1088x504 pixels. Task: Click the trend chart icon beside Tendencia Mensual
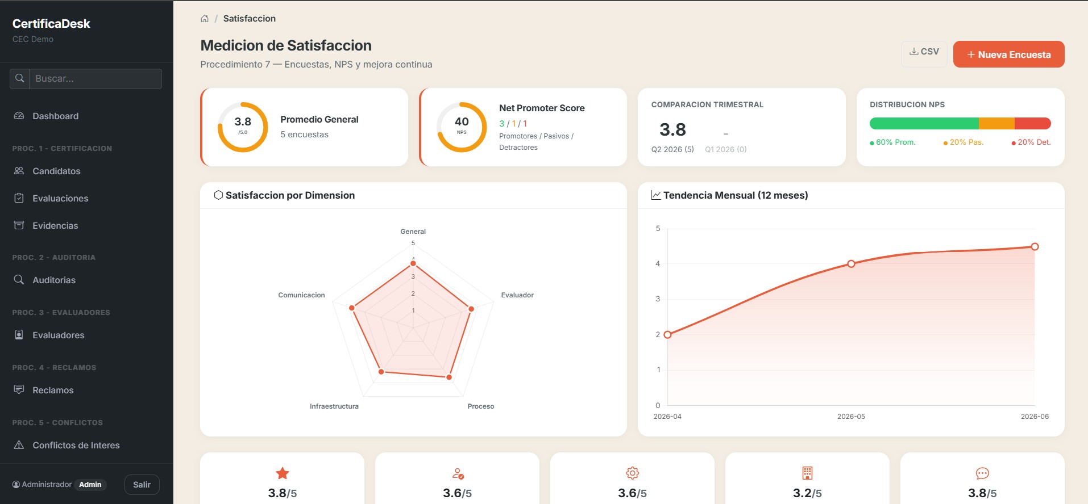tap(656, 195)
